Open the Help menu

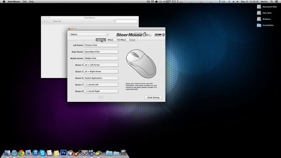(x=32, y=1)
